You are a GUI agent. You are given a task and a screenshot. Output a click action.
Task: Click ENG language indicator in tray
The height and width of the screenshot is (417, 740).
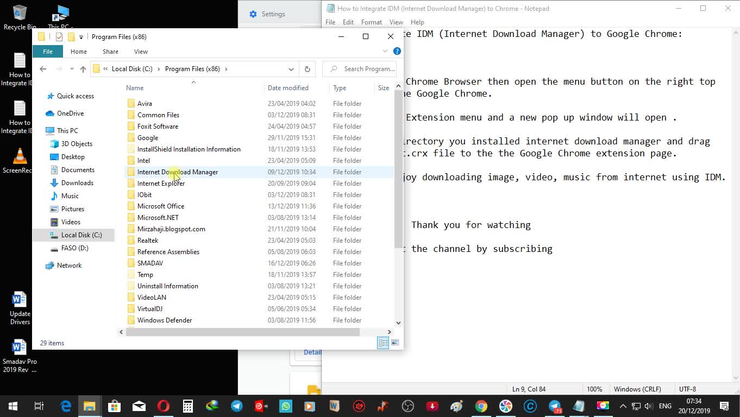coord(665,406)
